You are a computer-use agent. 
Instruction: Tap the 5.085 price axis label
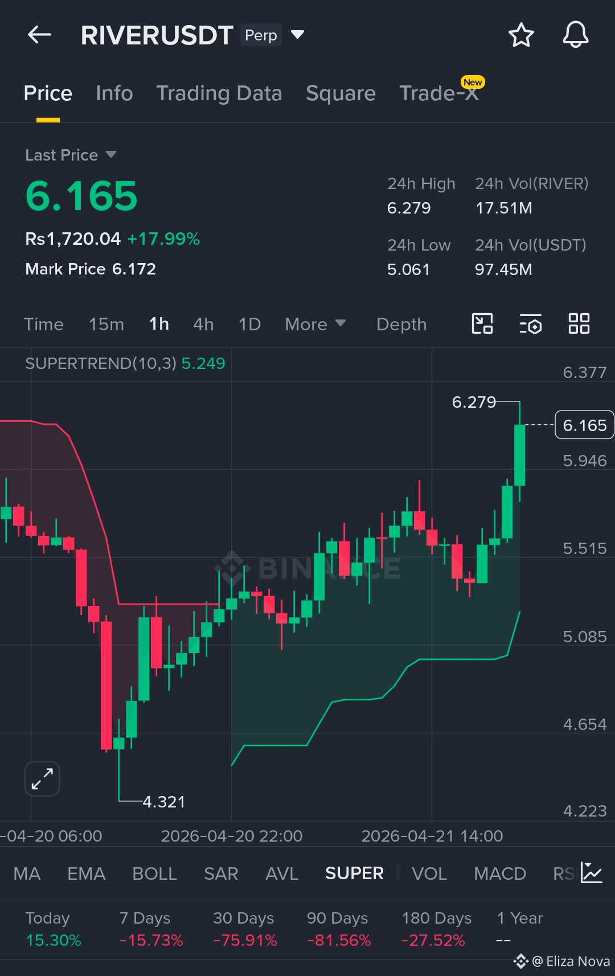tap(585, 637)
